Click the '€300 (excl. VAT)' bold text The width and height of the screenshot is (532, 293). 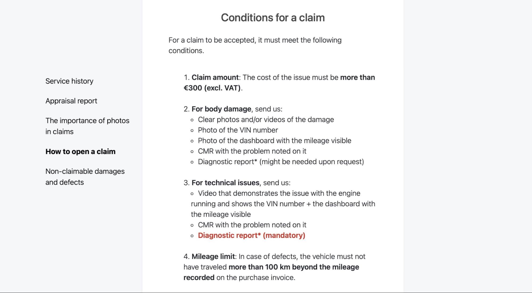pos(212,88)
